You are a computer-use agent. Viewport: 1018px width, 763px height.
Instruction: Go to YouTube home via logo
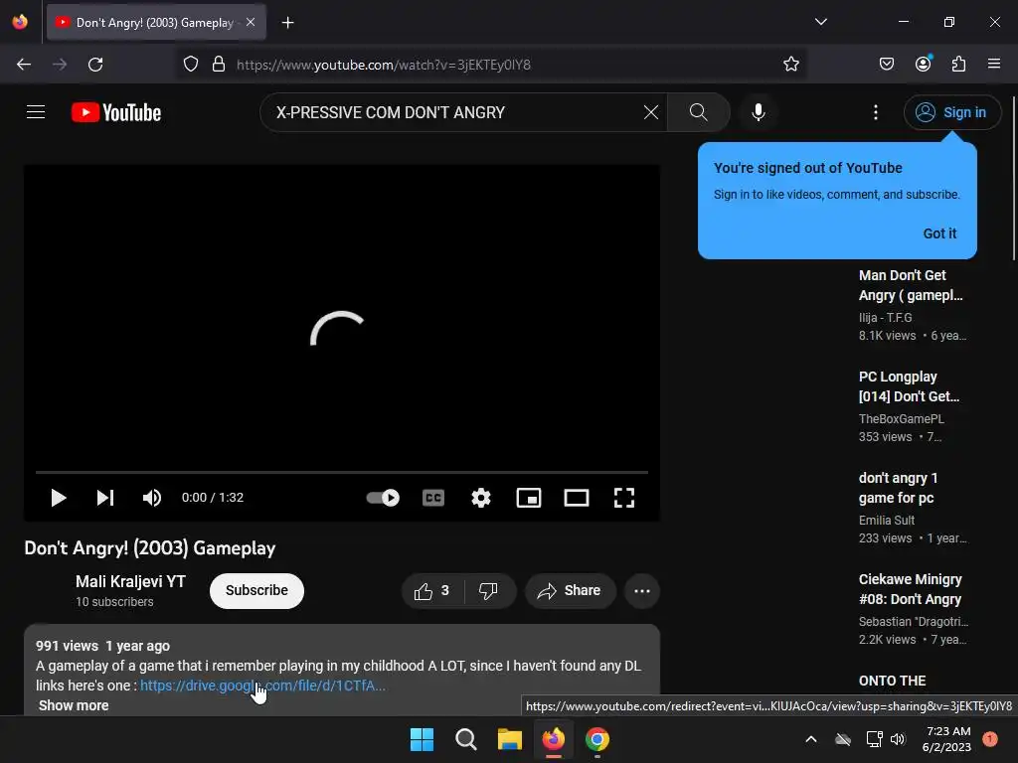coord(116,112)
